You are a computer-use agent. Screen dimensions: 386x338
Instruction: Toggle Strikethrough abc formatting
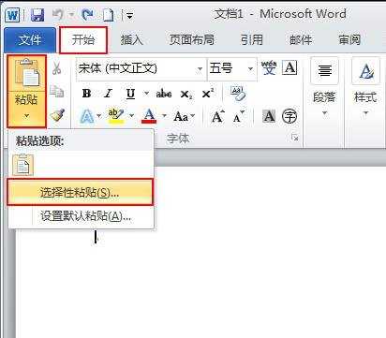click(x=164, y=94)
